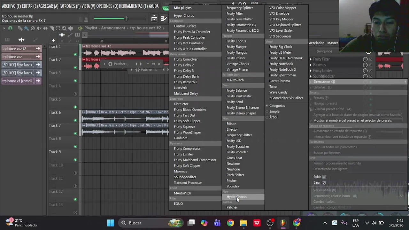Image resolution: width=409 pixels, height=230 pixels.
Task: Open File Explorer from the taskbar
Action: click(x=243, y=223)
